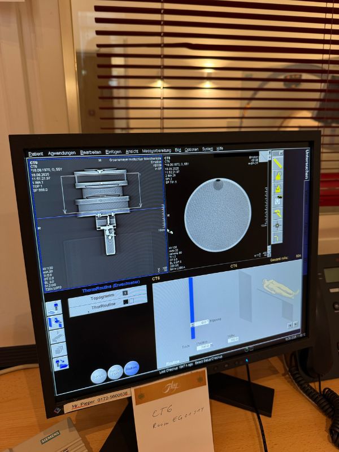Click the Topogramm row dark status box

point(125,293)
